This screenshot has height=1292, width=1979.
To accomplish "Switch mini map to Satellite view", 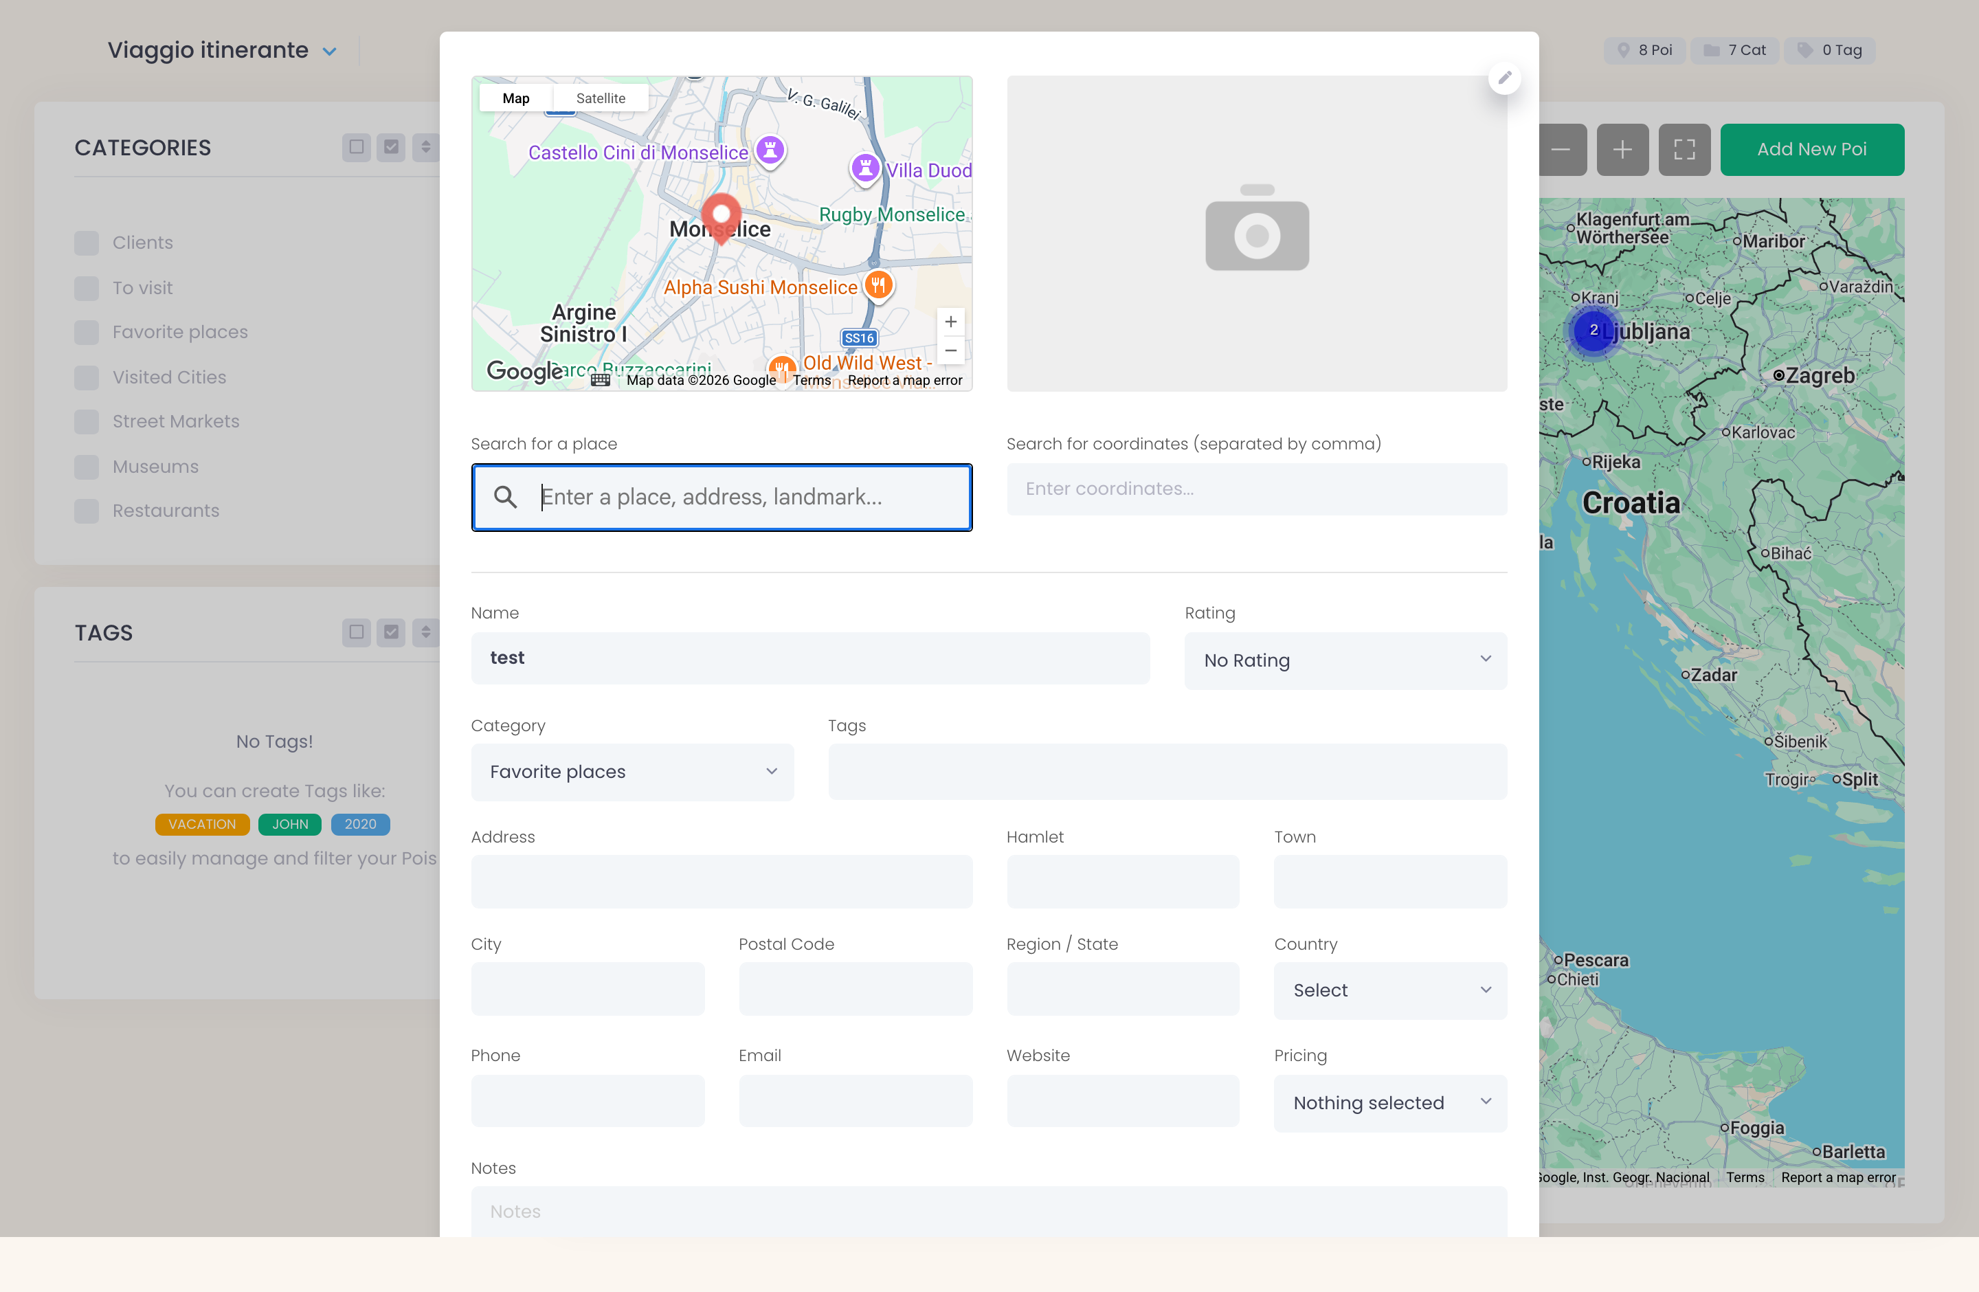I will [601, 98].
